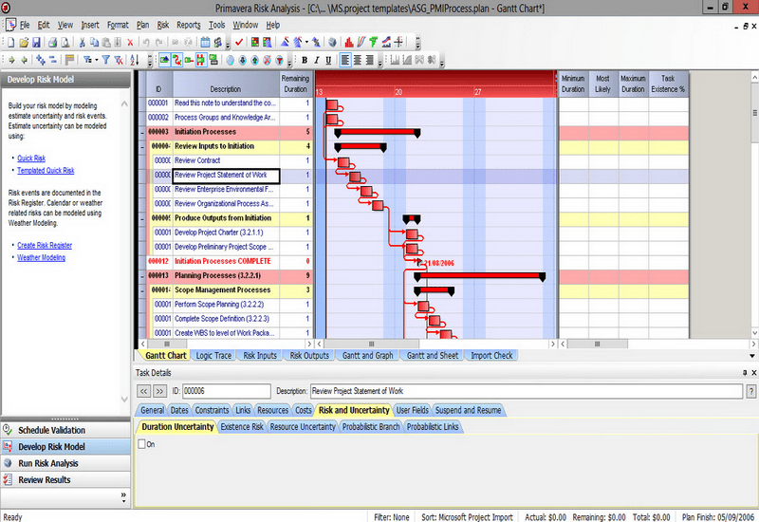Open the green tornado graph icon

(x=373, y=43)
